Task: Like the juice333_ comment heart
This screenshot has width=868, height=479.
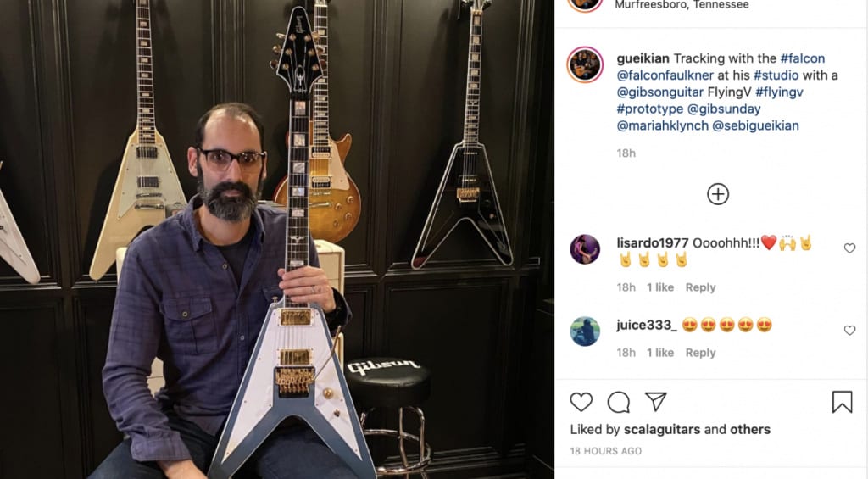Action: (x=849, y=330)
